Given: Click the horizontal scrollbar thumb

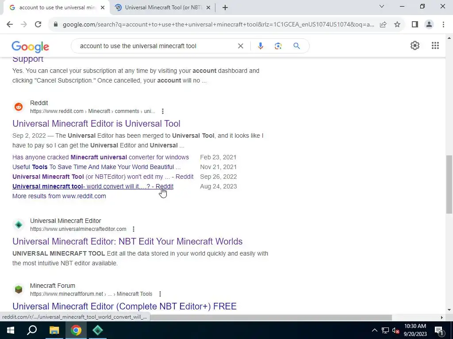Looking at the screenshot, I should tap(271, 317).
